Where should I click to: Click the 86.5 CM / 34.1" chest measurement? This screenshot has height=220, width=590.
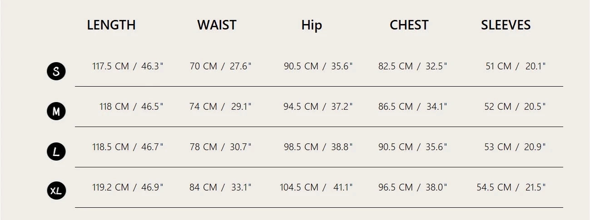(x=412, y=107)
